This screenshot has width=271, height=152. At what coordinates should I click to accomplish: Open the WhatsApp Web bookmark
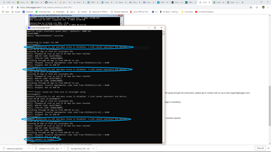(43, 12)
